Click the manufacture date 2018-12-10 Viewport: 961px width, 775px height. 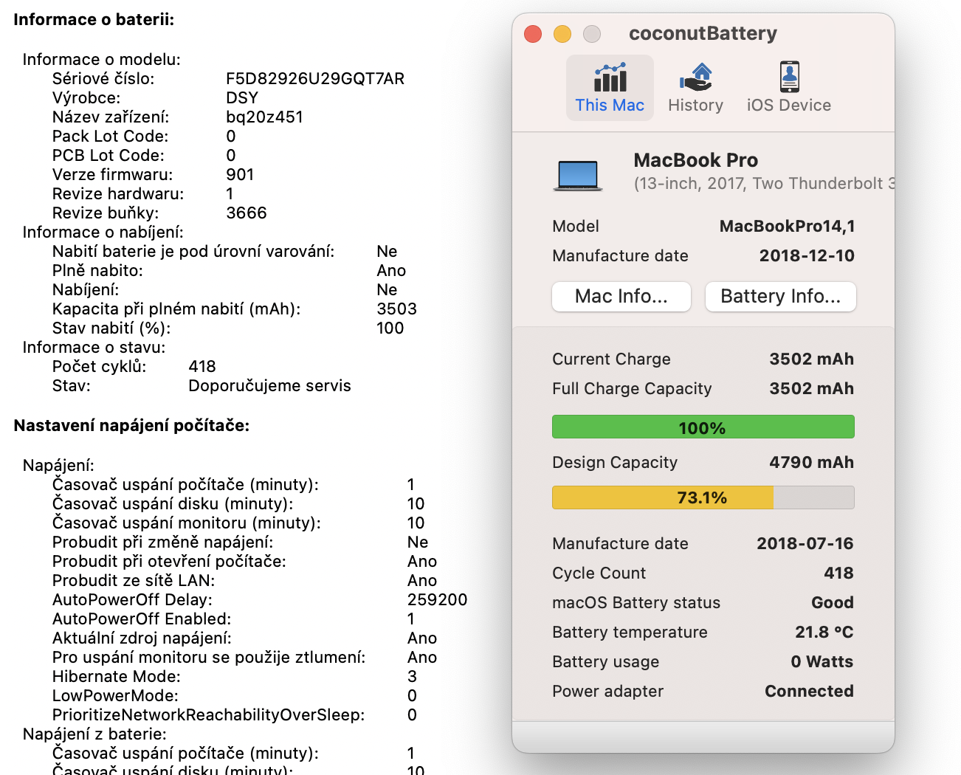(x=807, y=256)
